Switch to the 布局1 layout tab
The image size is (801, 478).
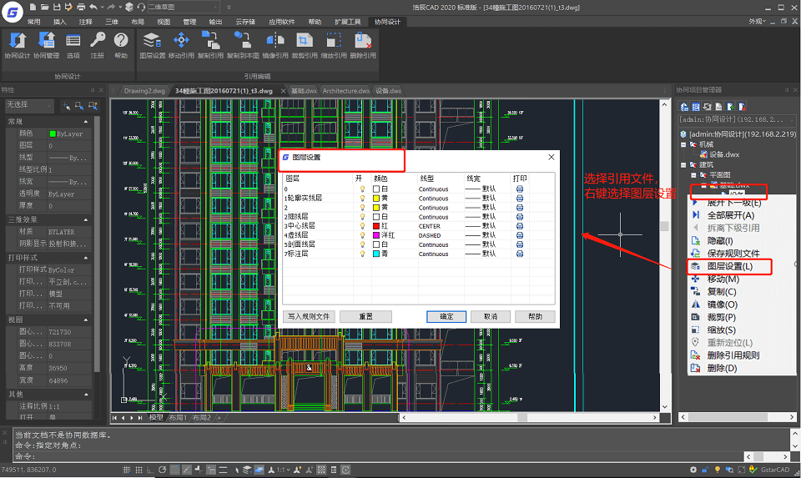click(x=177, y=418)
